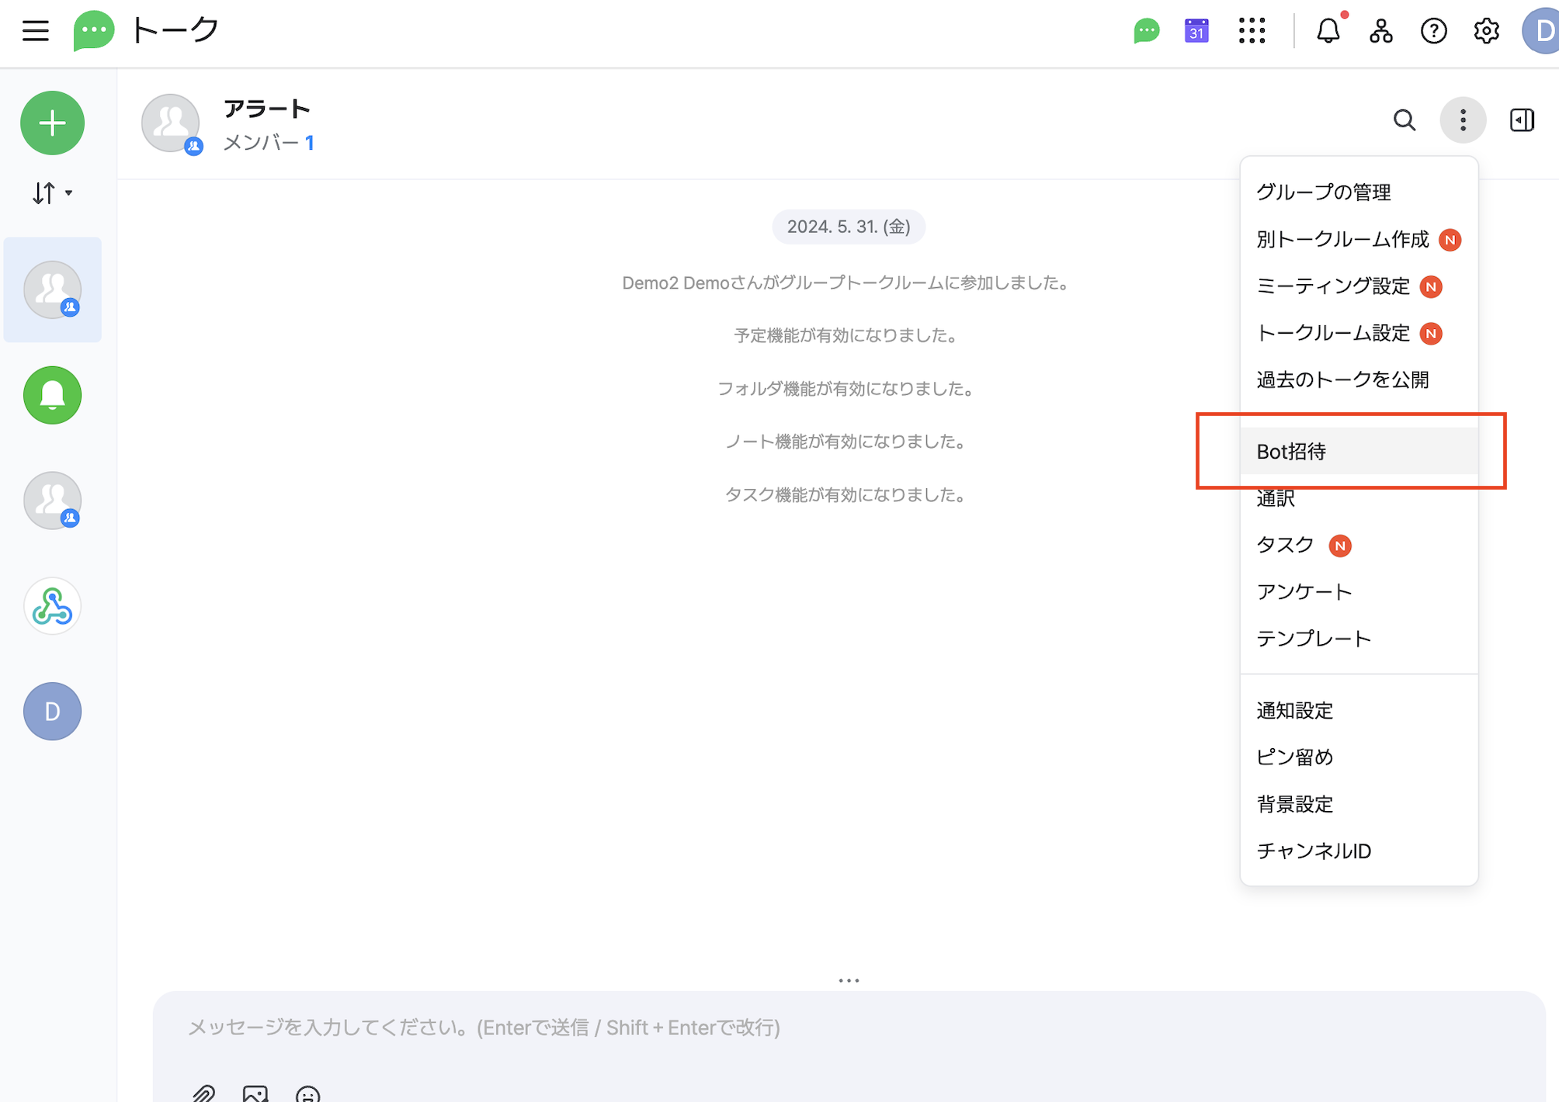1559x1102 pixels.
Task: Expand the talk list sort dropdown
Action: 52,192
